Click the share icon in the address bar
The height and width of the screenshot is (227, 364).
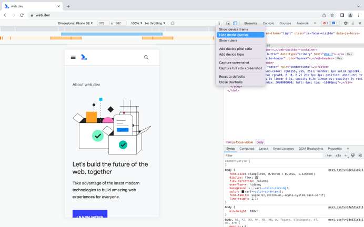(x=324, y=15)
